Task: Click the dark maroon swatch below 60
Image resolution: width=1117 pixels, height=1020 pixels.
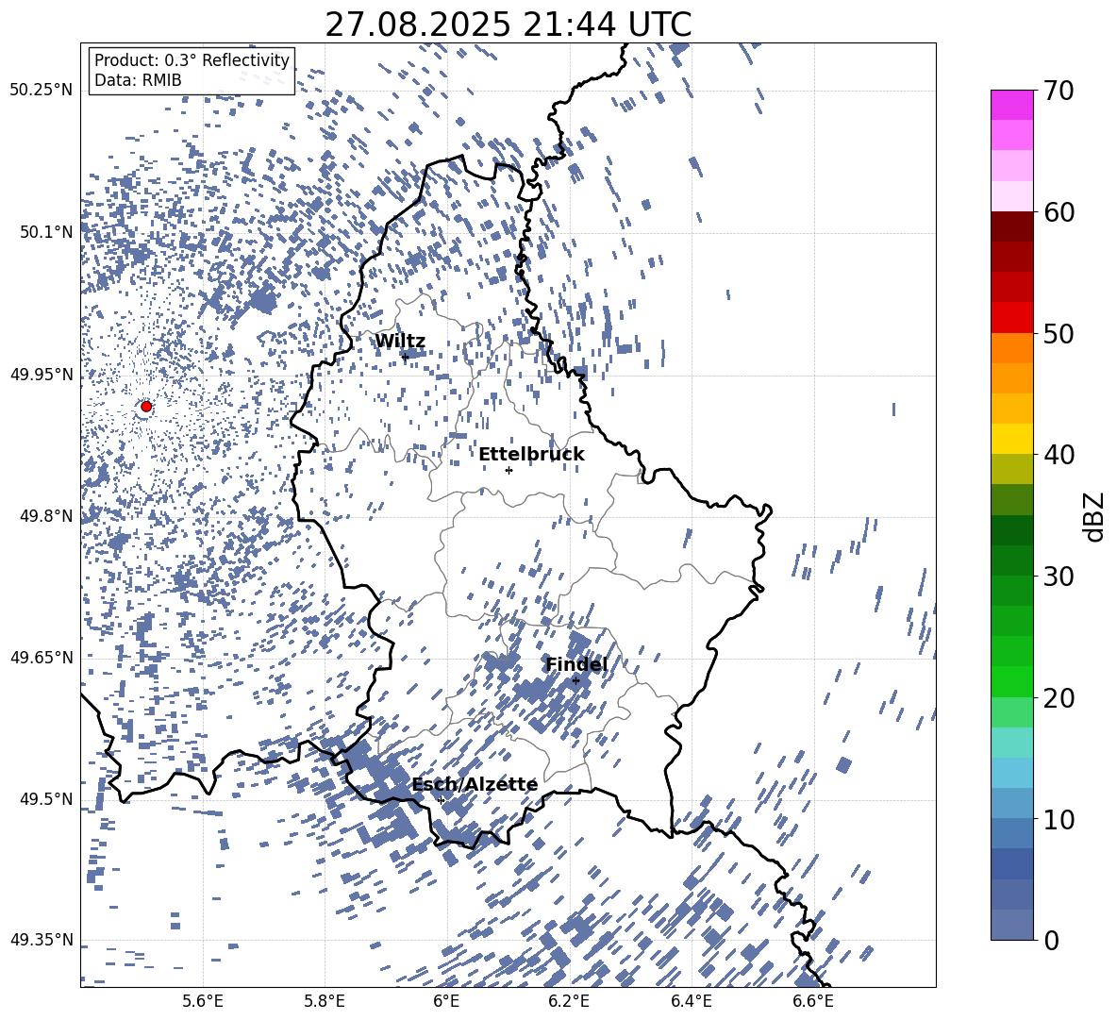Action: point(1011,226)
